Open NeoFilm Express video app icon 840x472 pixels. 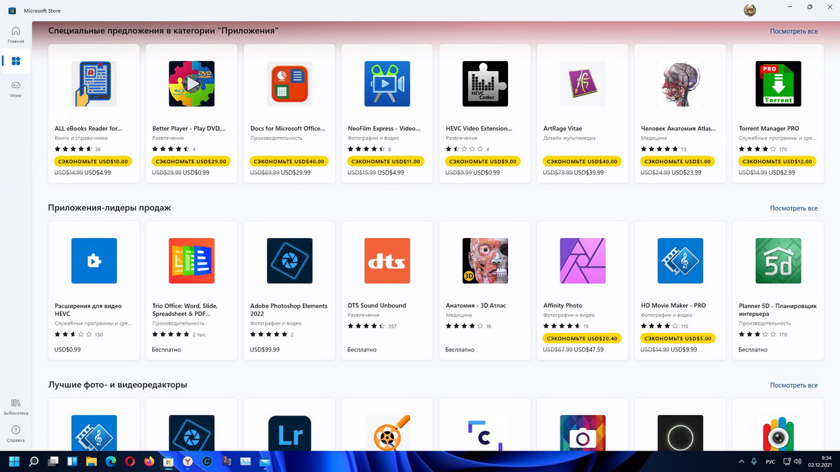tap(388, 84)
